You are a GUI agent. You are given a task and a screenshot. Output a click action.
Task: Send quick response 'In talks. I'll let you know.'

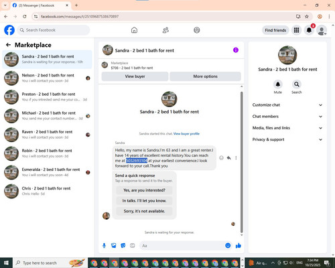click(x=144, y=201)
